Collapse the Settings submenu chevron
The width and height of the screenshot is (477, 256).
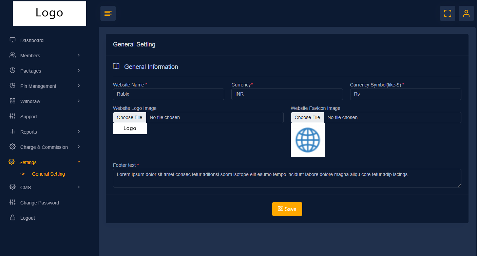tap(79, 162)
